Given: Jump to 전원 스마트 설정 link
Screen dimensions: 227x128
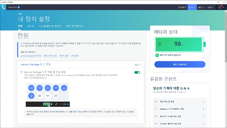Looking at the screenshot, I should point(50,56).
